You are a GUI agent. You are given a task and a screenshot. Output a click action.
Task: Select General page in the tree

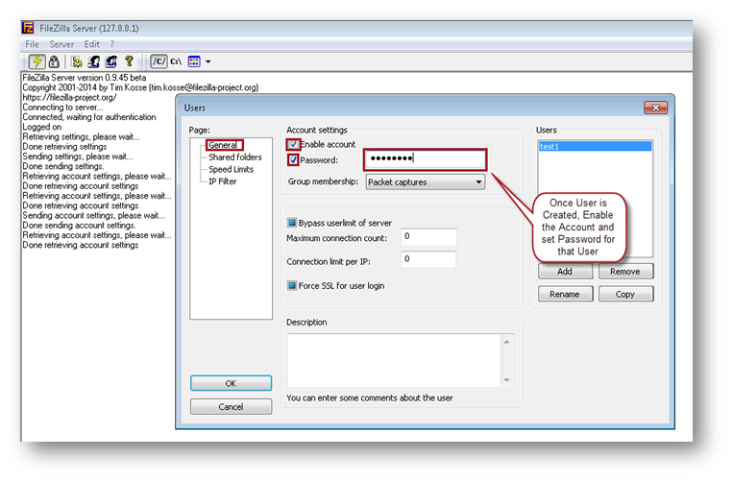[x=223, y=145]
